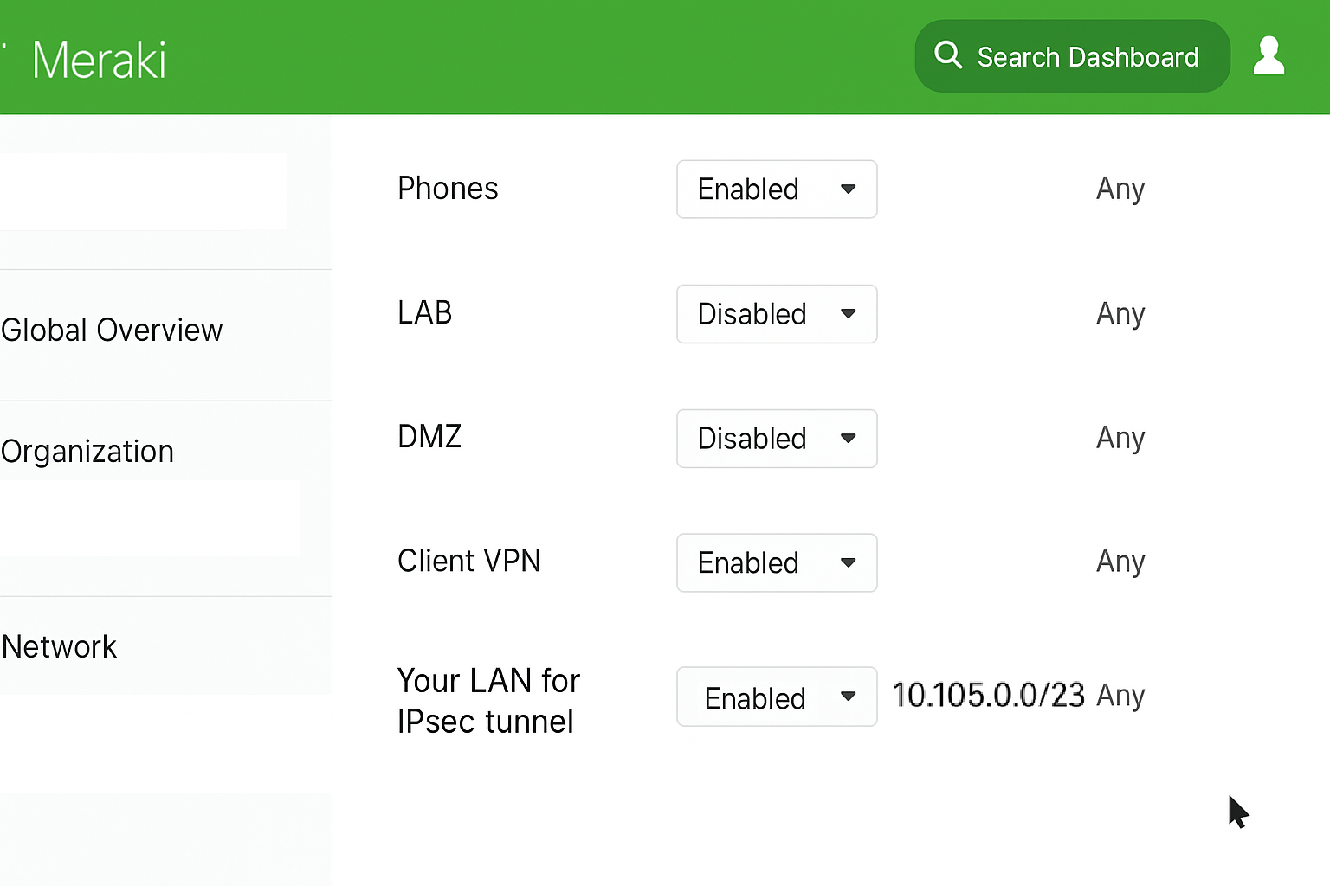Click the Phones row label
This screenshot has width=1330, height=886.
(x=448, y=189)
